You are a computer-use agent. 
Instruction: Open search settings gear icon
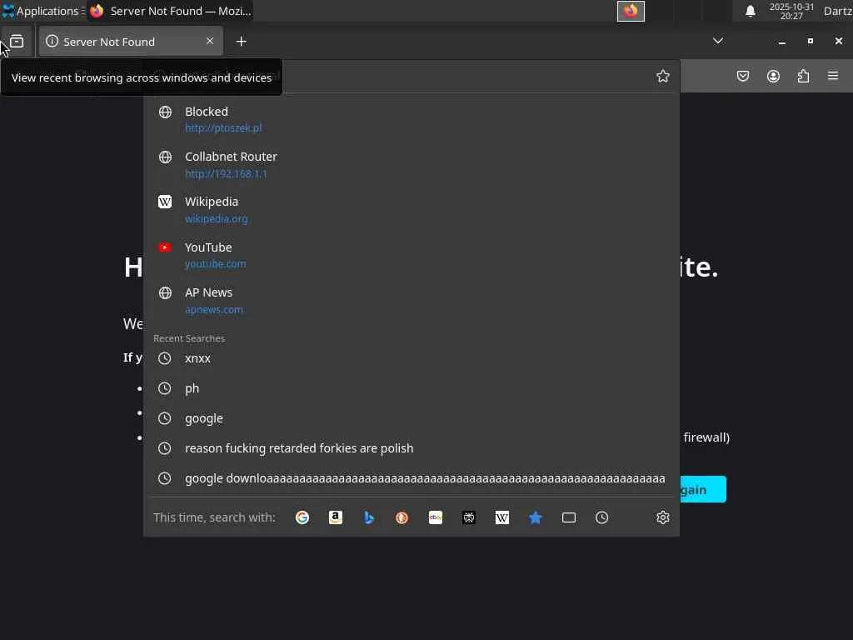click(x=662, y=517)
